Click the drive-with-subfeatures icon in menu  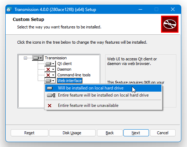[51, 95]
